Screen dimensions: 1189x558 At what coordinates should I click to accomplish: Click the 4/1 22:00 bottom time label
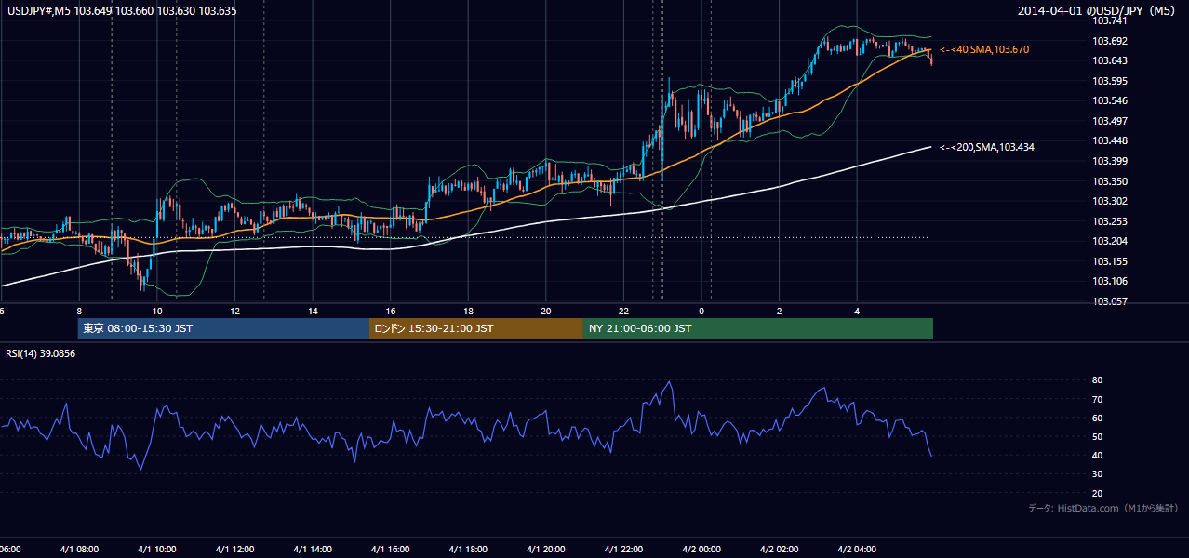pyautogui.click(x=624, y=550)
